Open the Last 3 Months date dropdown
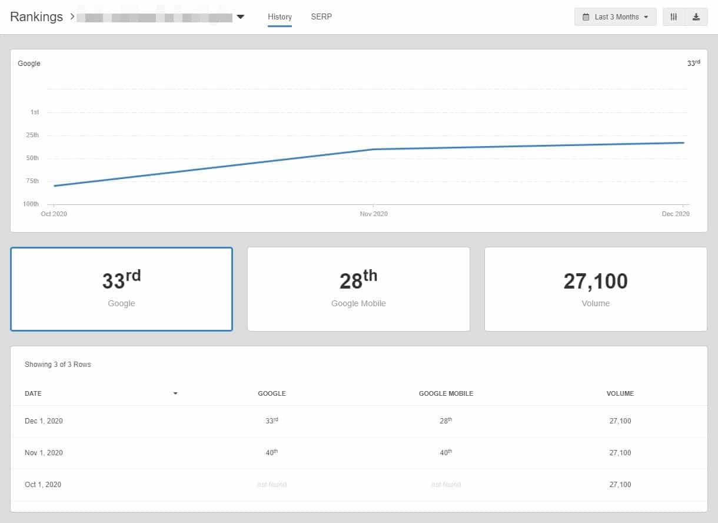 [x=615, y=17]
